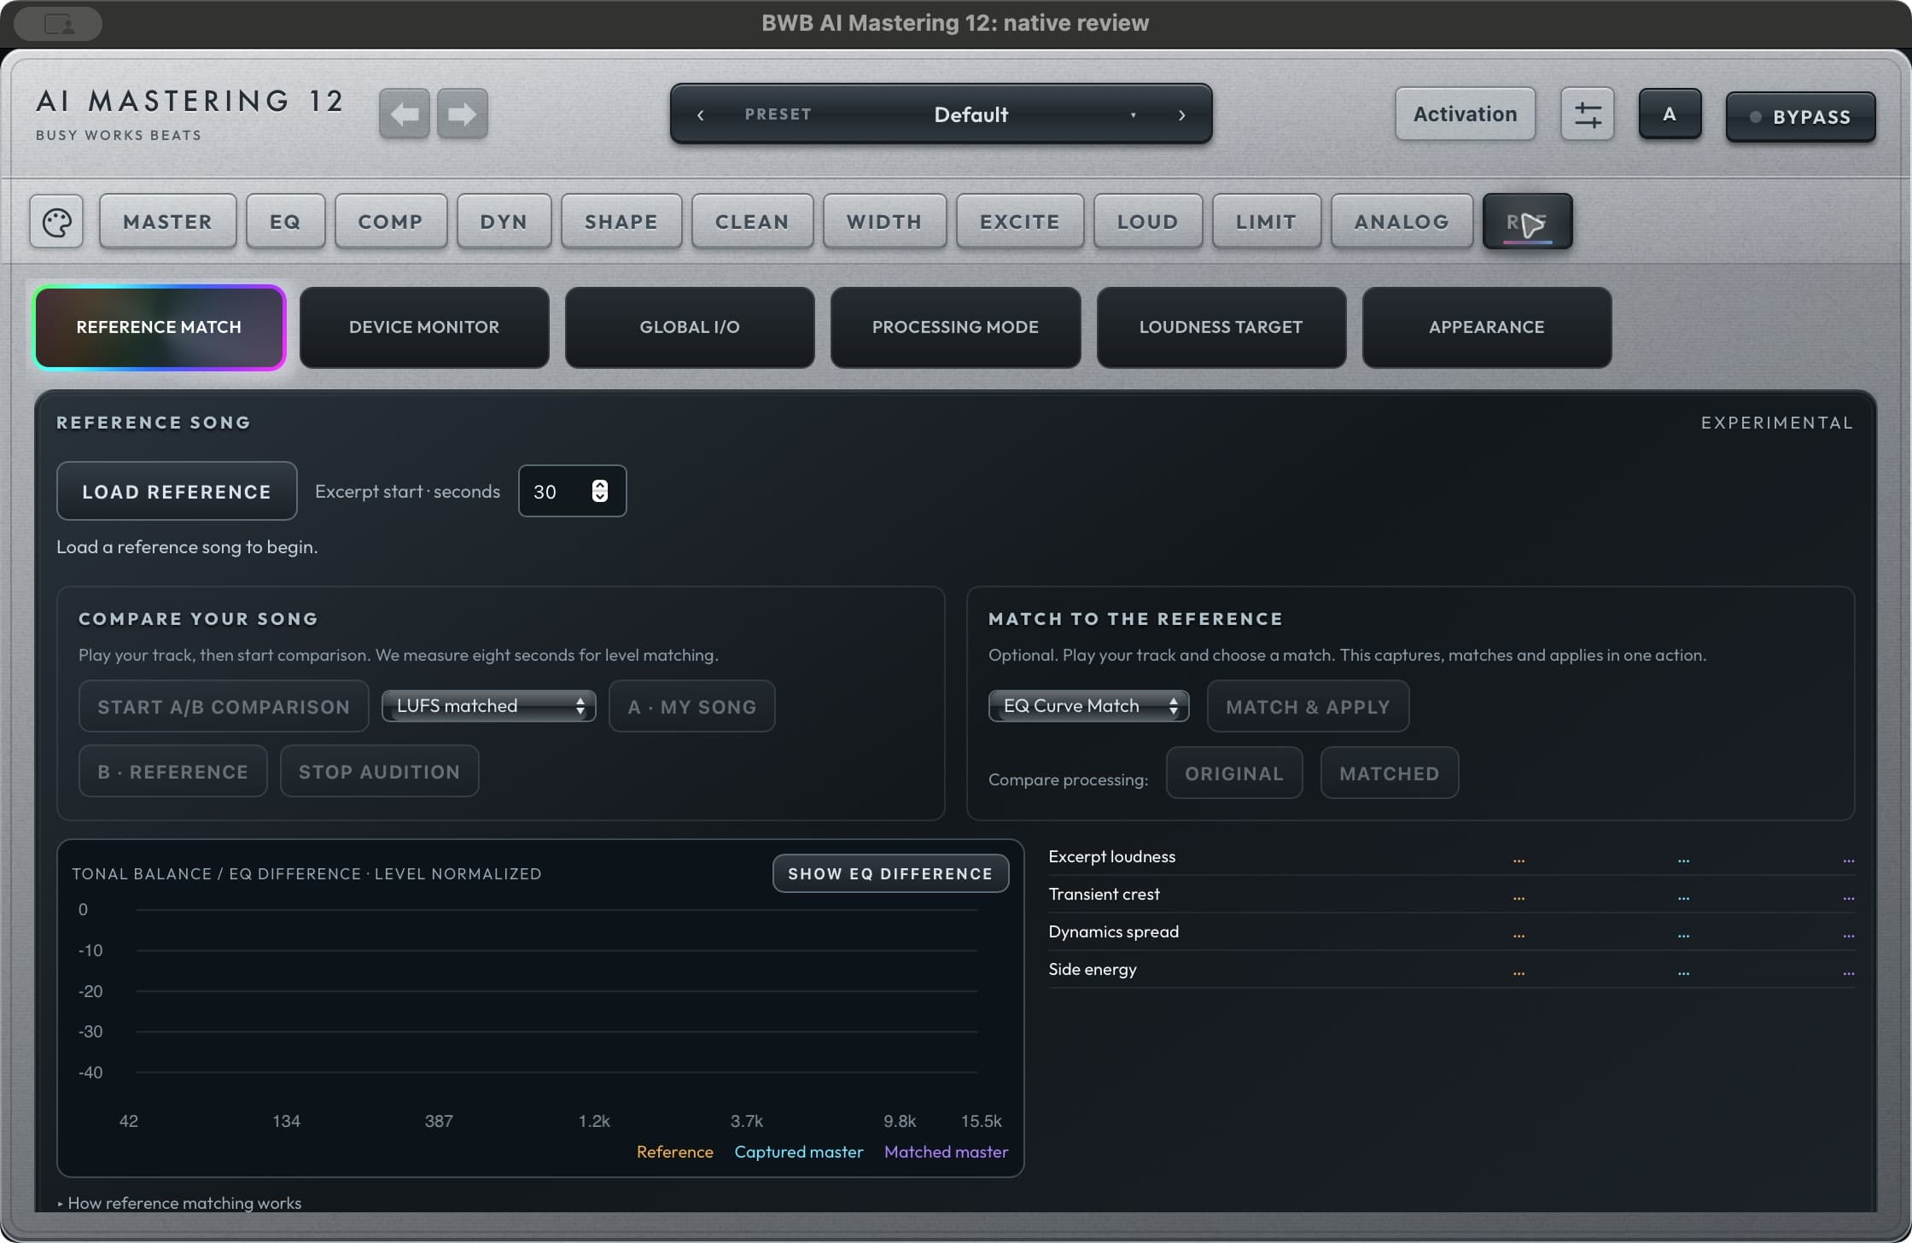Viewport: 1912px width, 1243px height.
Task: Click the redo right-arrow button
Action: pos(462,114)
